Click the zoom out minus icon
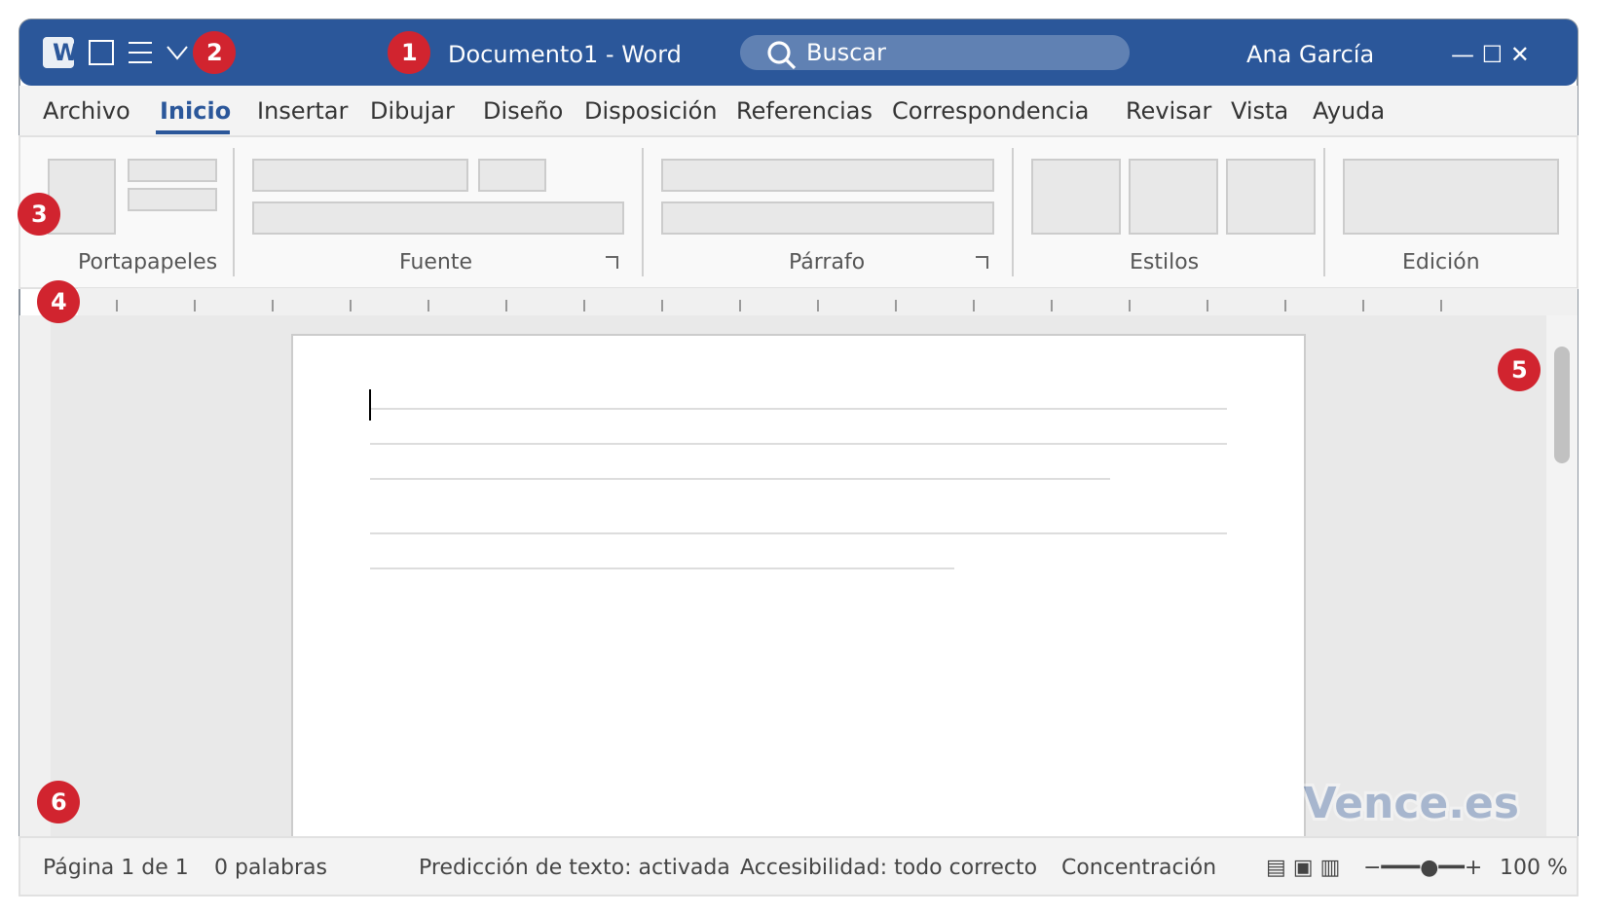 tap(1372, 867)
